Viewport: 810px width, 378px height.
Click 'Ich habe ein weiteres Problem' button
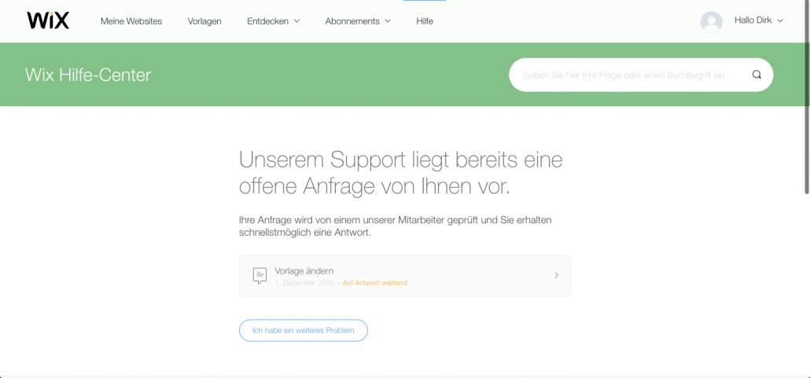[304, 331]
